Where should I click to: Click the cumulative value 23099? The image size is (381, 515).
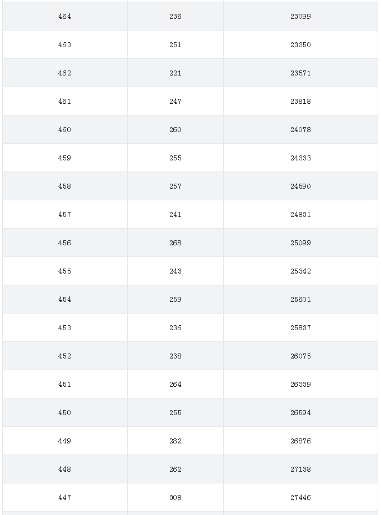(x=300, y=17)
